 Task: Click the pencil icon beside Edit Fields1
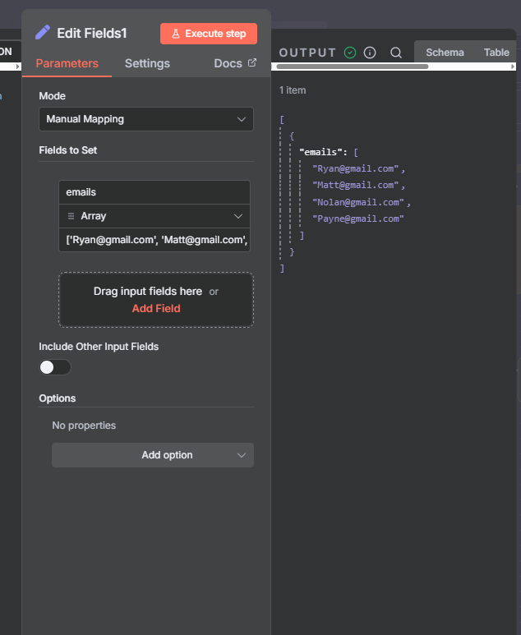point(43,33)
